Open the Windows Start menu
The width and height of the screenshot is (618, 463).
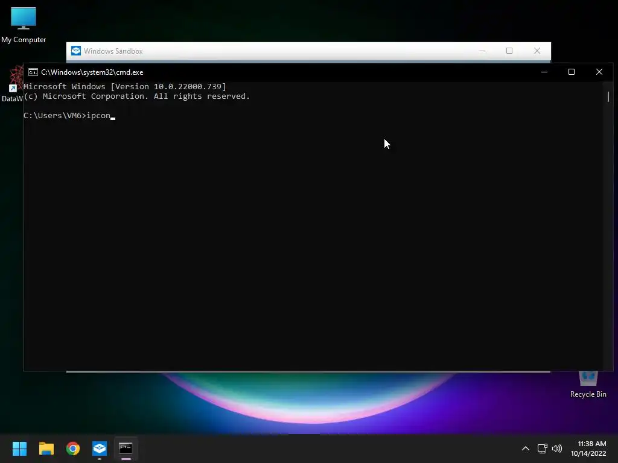click(19, 449)
